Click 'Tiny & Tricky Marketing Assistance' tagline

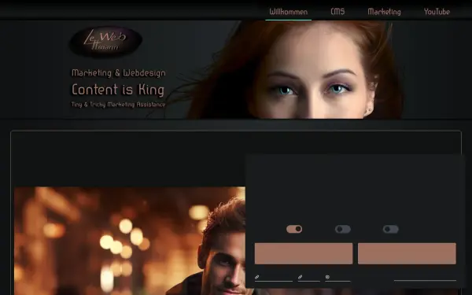[118, 105]
